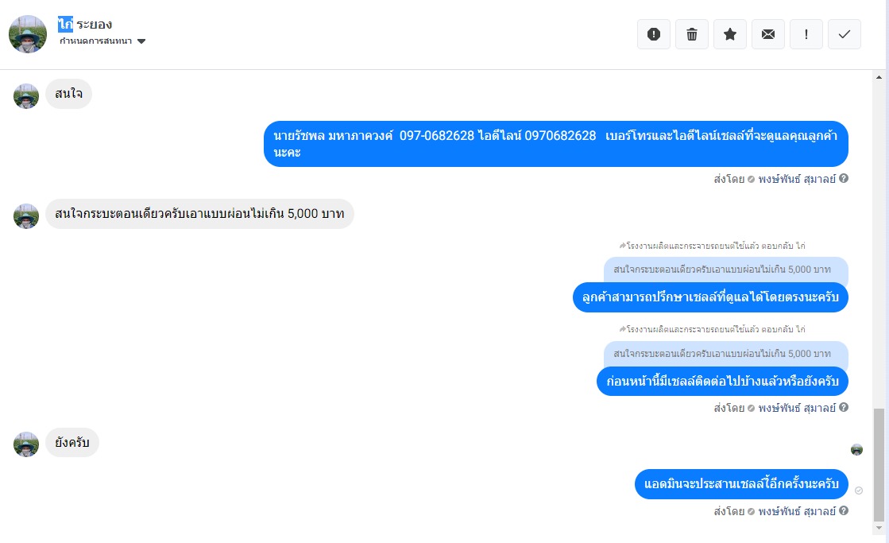889x543 pixels.
Task: Click the สนใจ message avatar at top
Action: point(26,96)
